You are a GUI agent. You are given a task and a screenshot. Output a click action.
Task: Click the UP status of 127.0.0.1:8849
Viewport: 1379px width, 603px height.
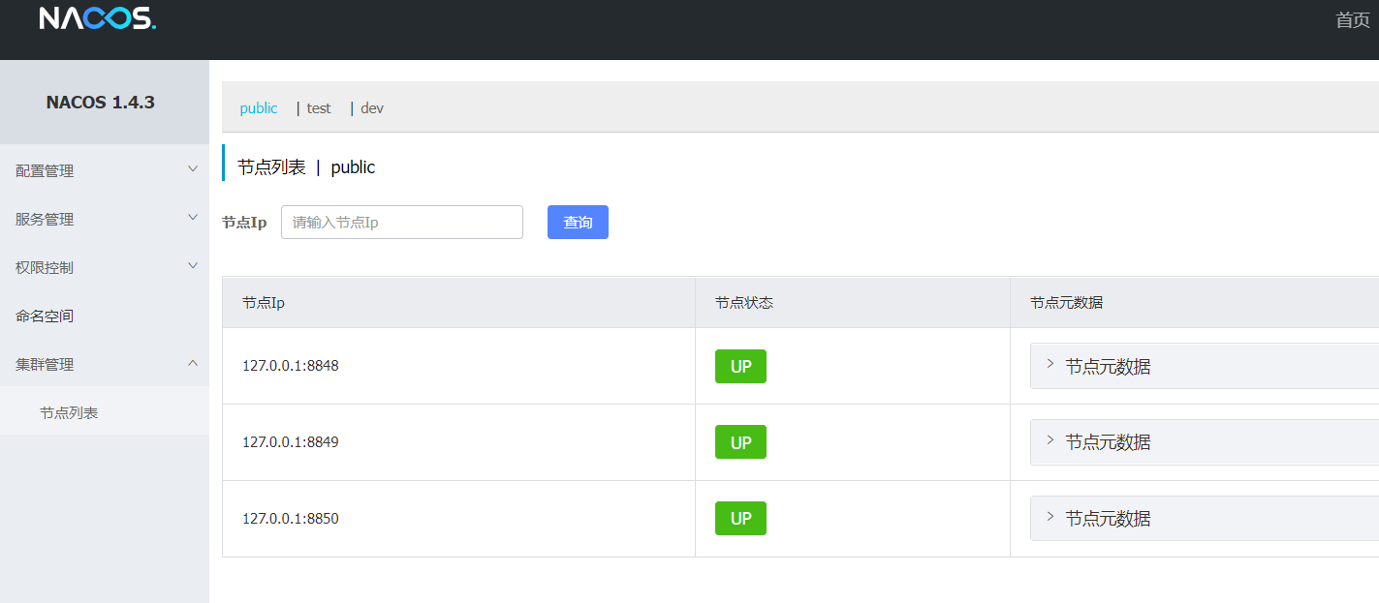pyautogui.click(x=740, y=441)
